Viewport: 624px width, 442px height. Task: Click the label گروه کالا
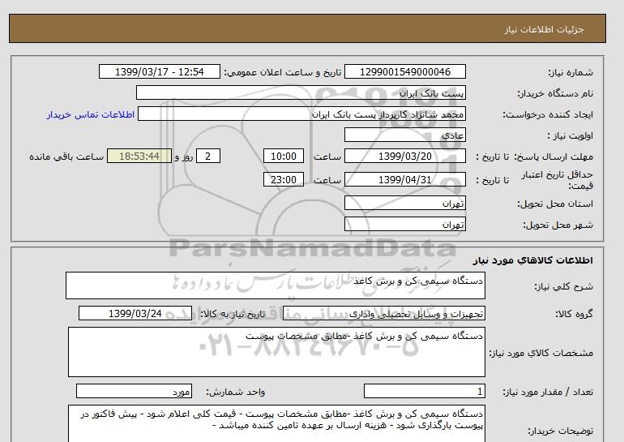(x=574, y=314)
